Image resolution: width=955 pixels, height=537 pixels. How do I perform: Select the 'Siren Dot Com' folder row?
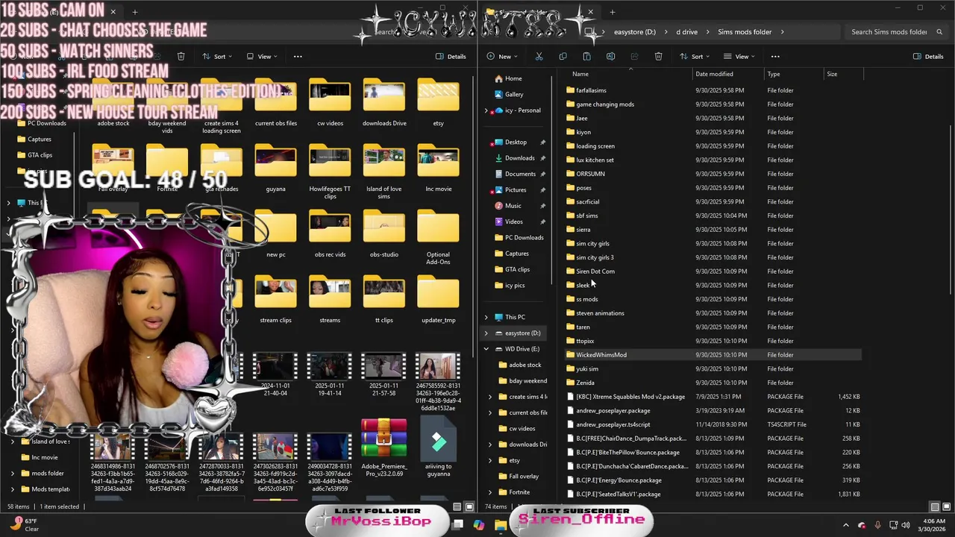pyautogui.click(x=713, y=271)
